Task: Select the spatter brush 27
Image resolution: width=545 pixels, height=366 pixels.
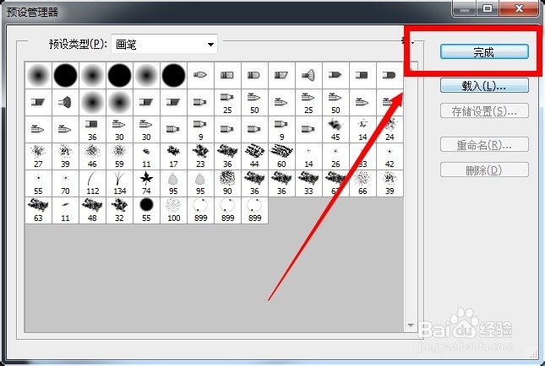Action: pyautogui.click(x=38, y=157)
